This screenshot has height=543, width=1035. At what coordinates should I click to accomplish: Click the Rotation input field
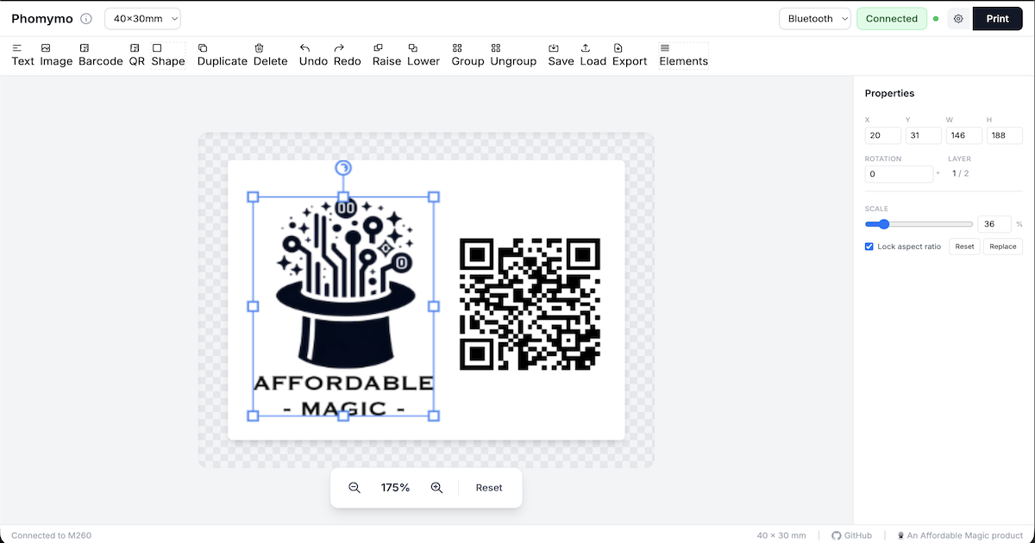900,174
